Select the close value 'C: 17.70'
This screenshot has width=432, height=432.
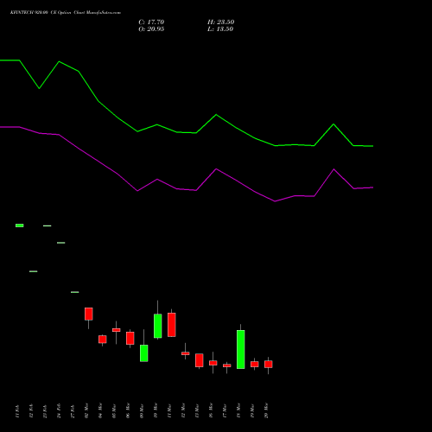pyautogui.click(x=151, y=22)
